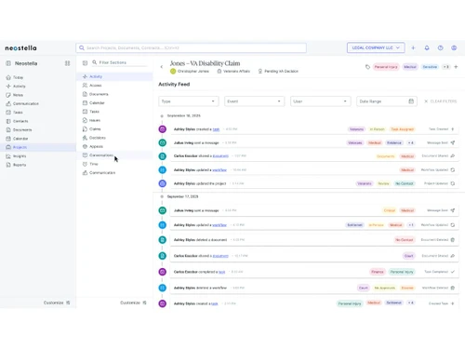465x349 pixels.
Task: Collapse the Neostella sidebar panel icon
Action: 8,63
